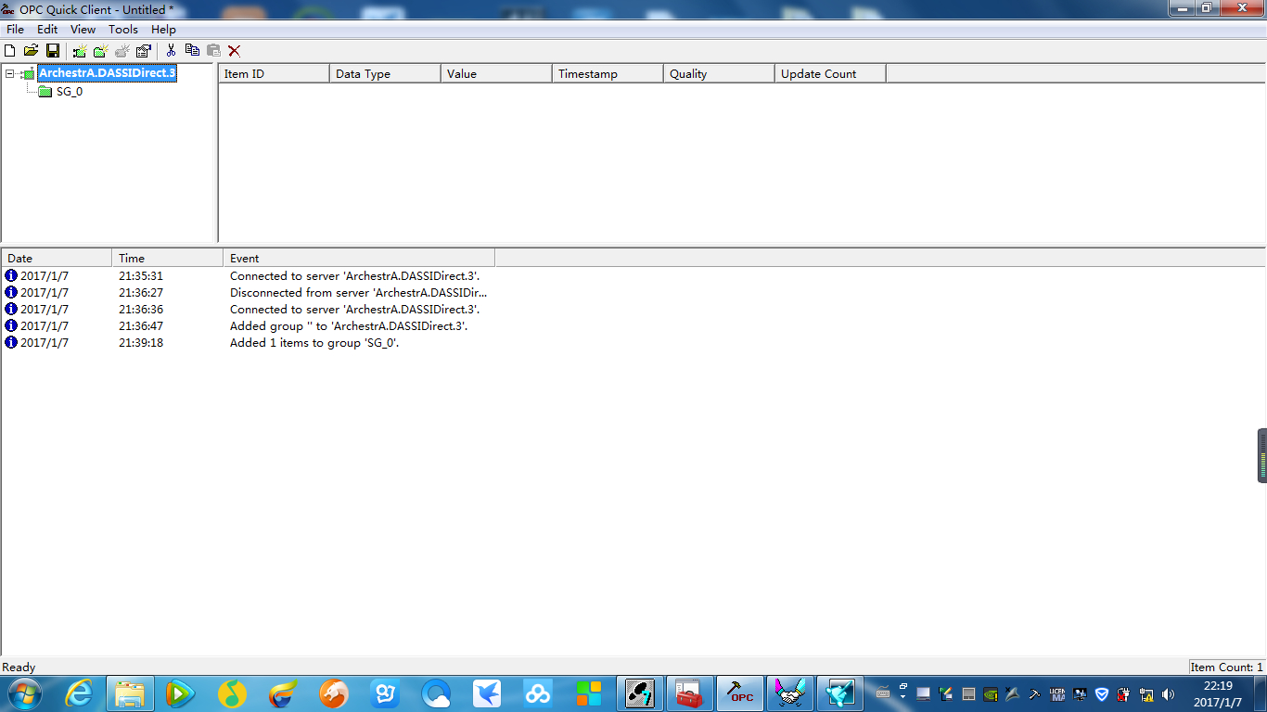Click the blue shield security tray icon
This screenshot has height=712, width=1267.
click(1102, 693)
